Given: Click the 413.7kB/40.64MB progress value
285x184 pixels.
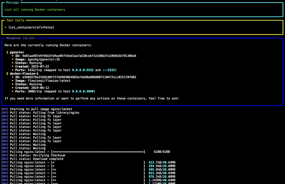Looking at the screenshot, I should pos(162,163).
